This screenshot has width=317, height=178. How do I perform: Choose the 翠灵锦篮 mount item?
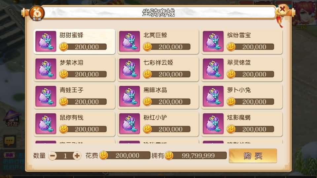[x=242, y=69]
